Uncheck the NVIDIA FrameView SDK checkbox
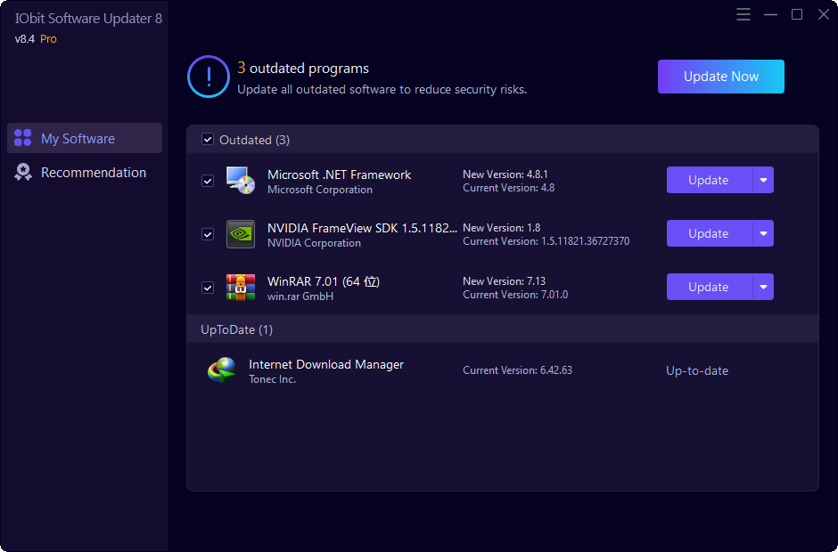The width and height of the screenshot is (838, 552). [208, 233]
